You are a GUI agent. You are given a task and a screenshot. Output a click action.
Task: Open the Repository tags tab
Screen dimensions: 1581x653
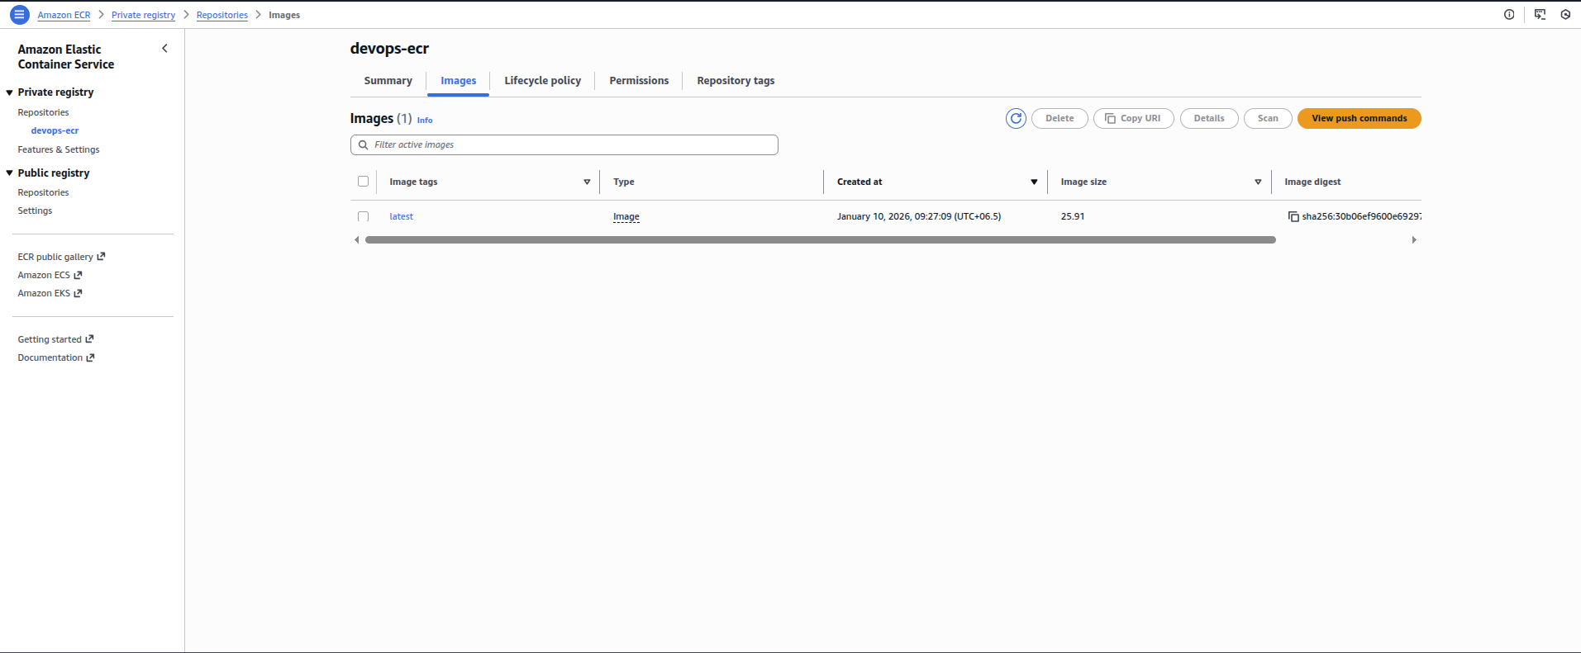tap(736, 81)
